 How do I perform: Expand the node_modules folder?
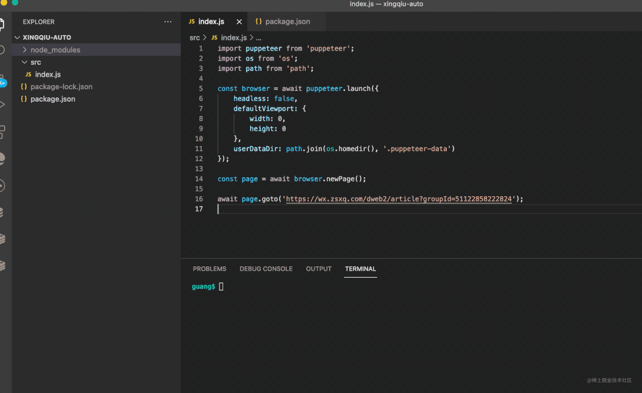(x=24, y=49)
